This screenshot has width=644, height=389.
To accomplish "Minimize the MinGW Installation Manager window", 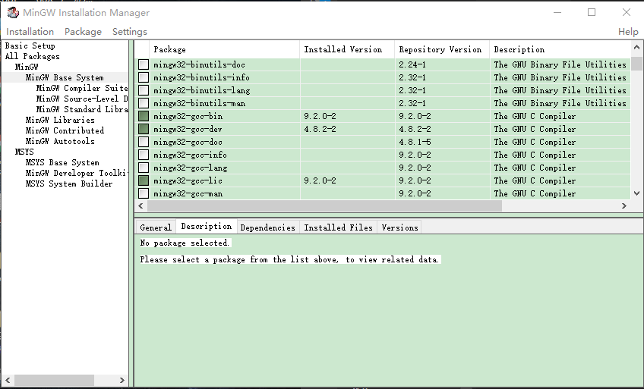I will (557, 12).
